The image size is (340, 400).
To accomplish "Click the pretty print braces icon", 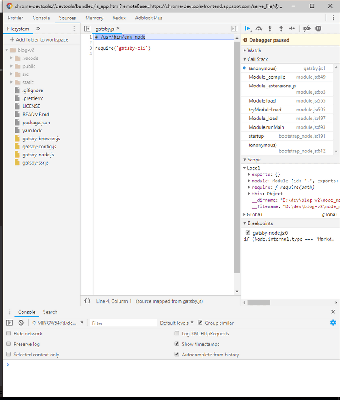I will (87, 301).
